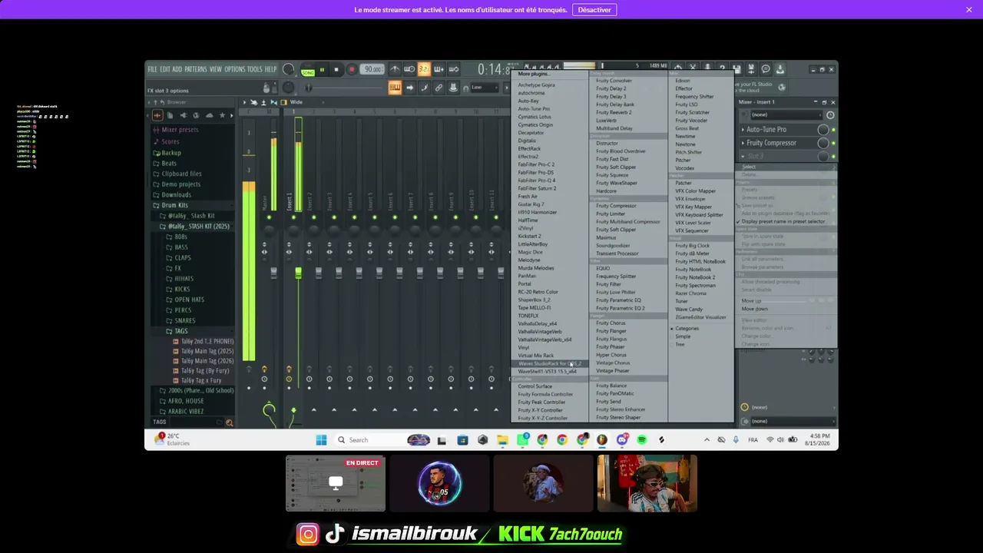Image resolution: width=983 pixels, height=553 pixels.
Task: Adjust the Master track volume fader
Action: pos(273,273)
